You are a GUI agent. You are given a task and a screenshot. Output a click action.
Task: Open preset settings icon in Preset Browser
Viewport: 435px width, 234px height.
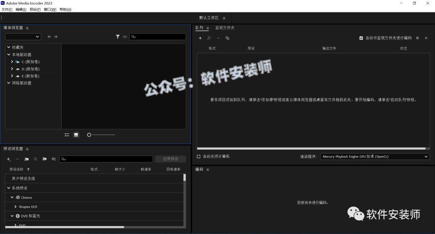pos(35,159)
